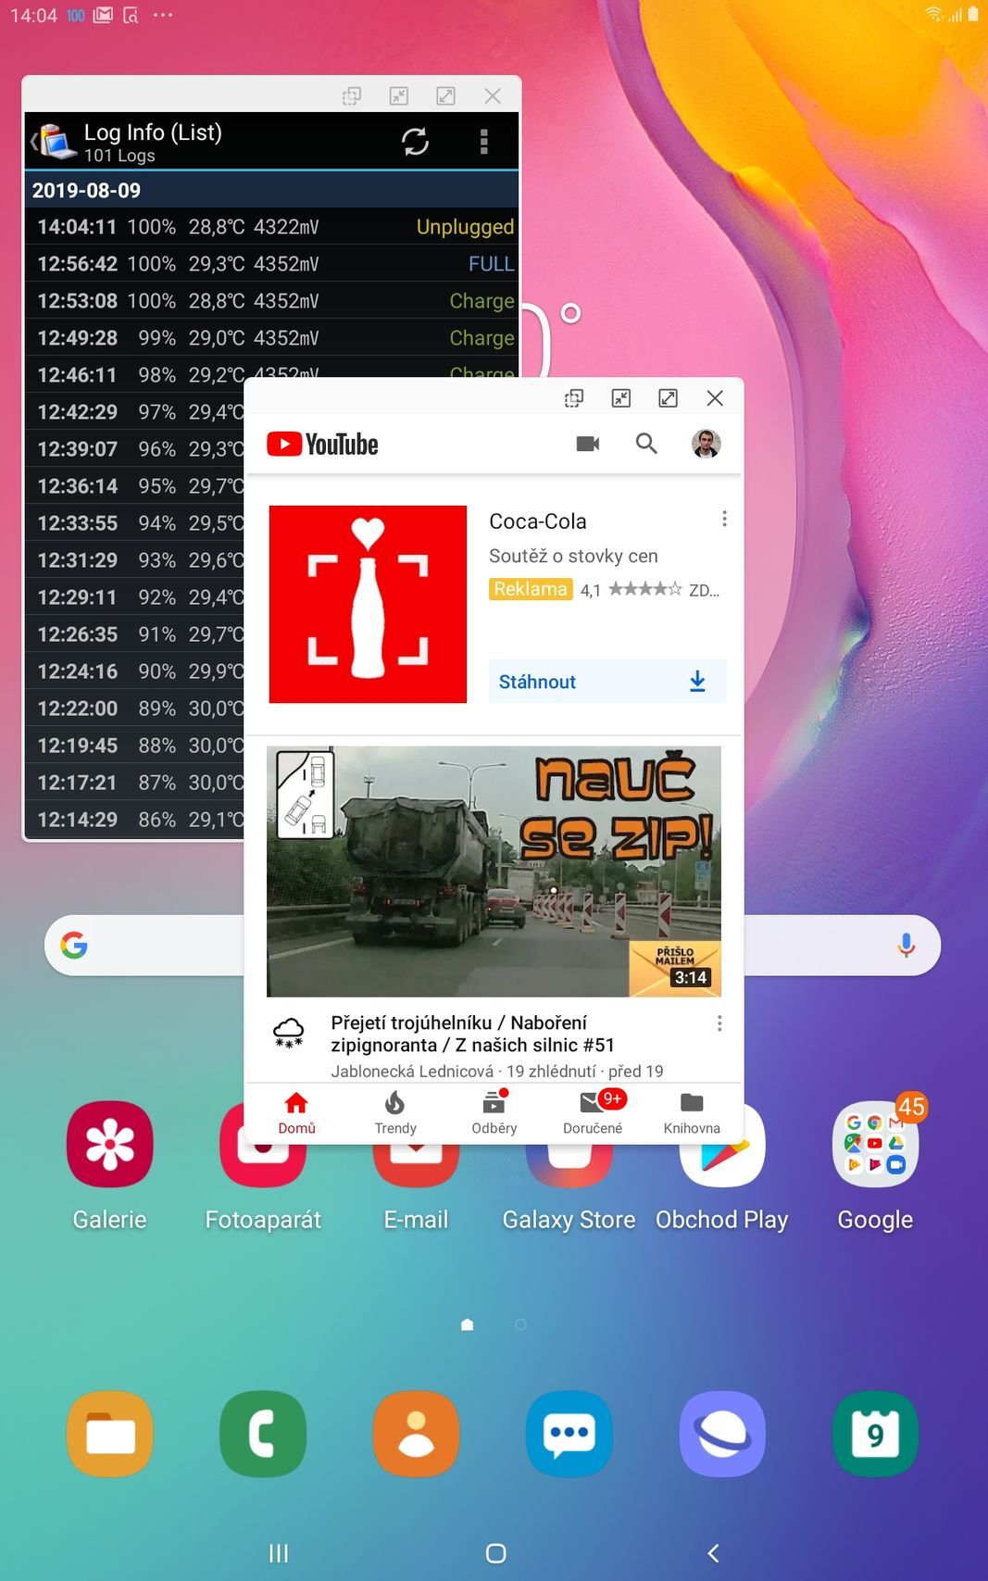This screenshot has width=988, height=1581.
Task: Open YouTube search
Action: click(646, 444)
